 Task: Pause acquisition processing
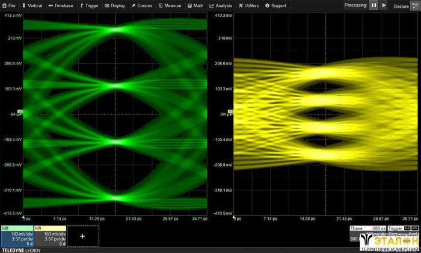(x=373, y=5)
